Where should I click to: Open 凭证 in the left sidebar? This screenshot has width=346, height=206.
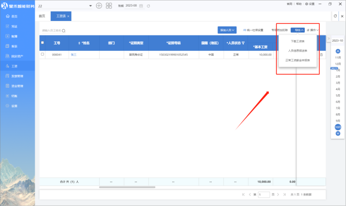coord(14,26)
